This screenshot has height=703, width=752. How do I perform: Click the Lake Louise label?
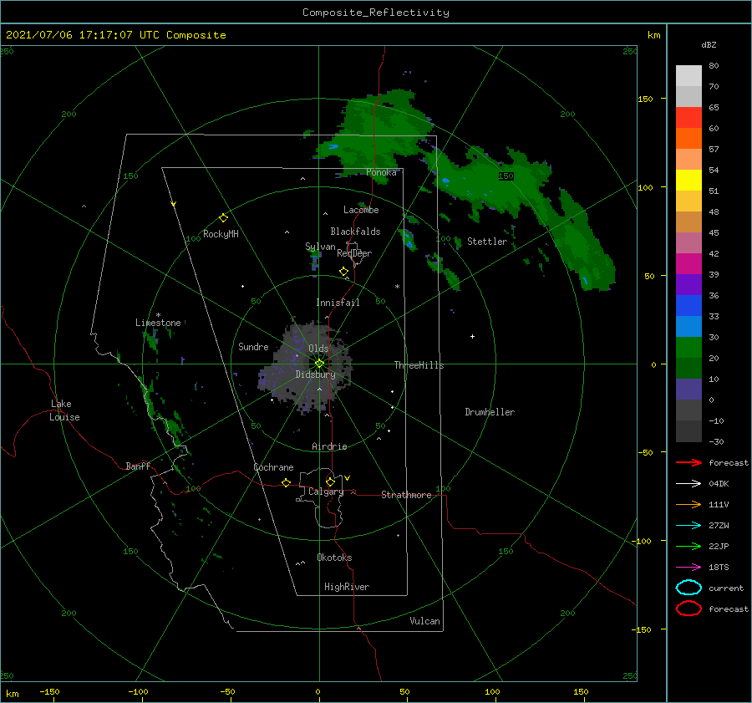(64, 410)
